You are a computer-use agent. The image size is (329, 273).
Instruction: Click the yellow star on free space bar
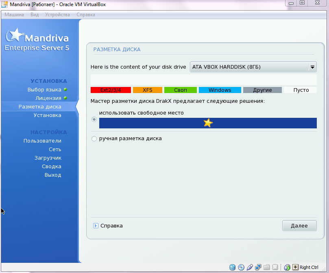pos(208,123)
